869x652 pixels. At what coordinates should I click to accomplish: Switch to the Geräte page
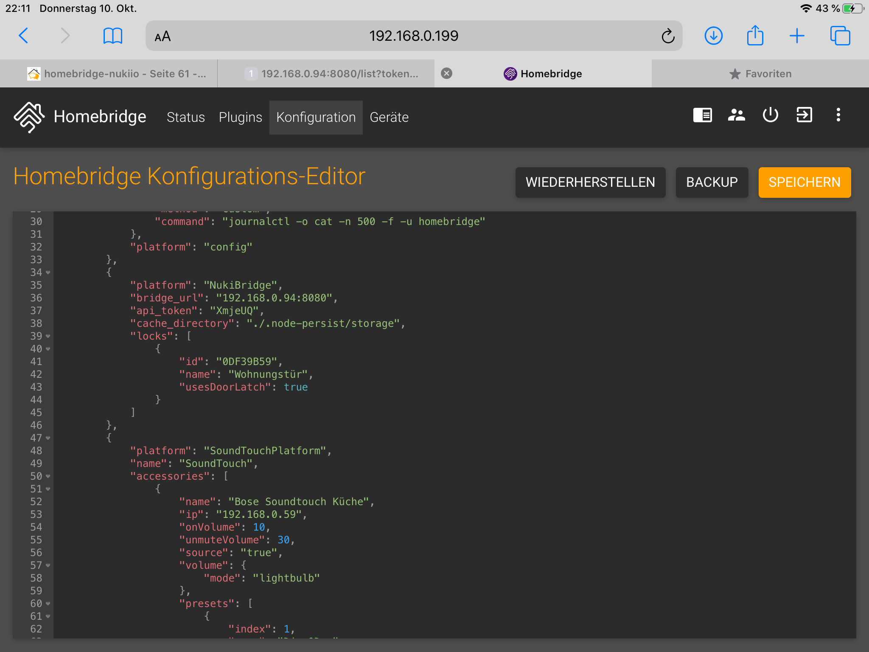click(x=389, y=117)
